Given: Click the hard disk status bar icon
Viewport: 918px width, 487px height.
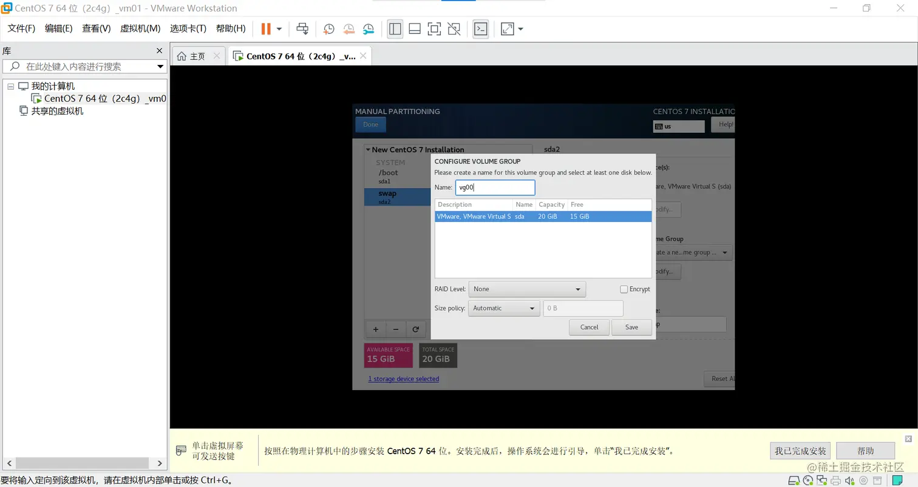Looking at the screenshot, I should coord(794,481).
